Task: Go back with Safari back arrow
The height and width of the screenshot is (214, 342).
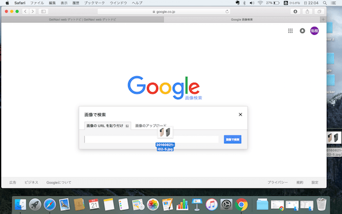Action: 25,11
